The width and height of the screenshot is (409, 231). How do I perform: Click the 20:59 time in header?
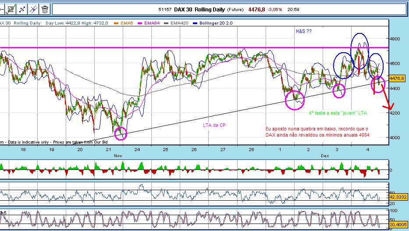pos(293,10)
